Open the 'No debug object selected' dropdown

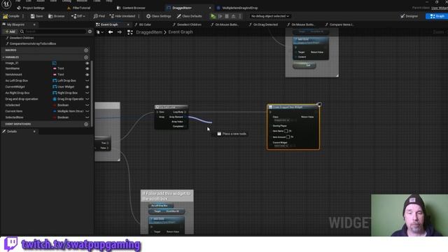point(270,16)
